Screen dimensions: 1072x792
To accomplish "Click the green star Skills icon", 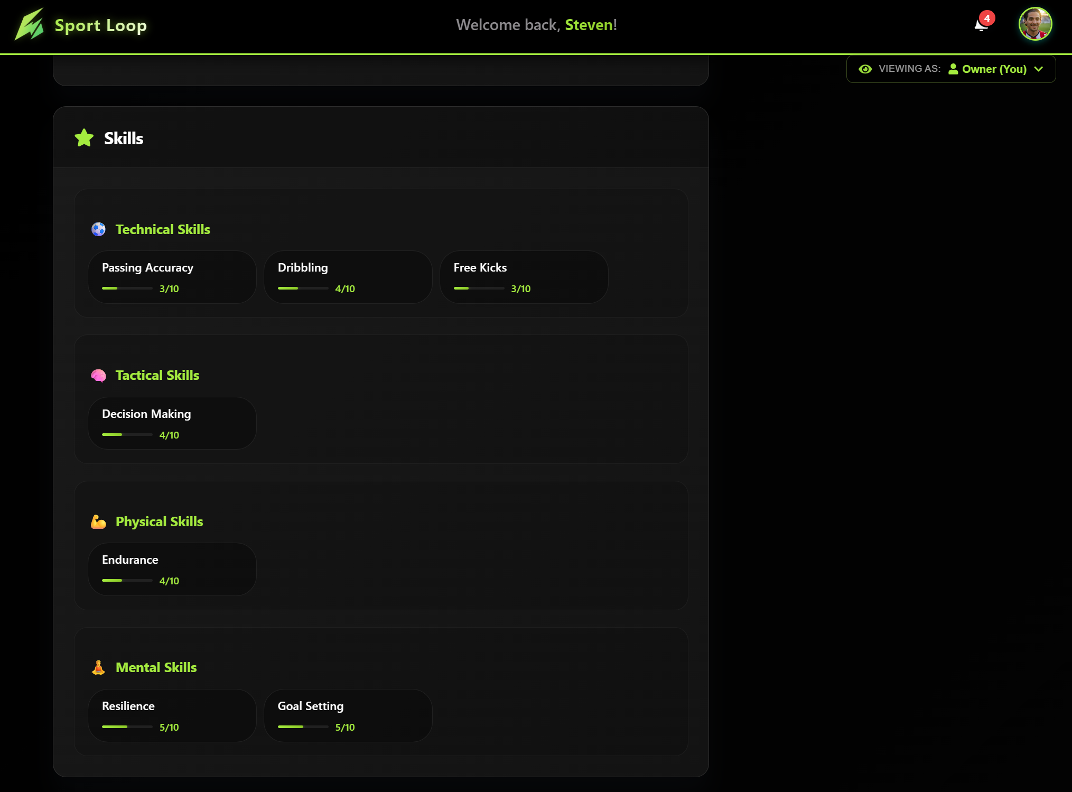I will coord(84,138).
